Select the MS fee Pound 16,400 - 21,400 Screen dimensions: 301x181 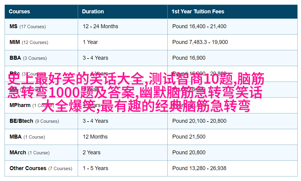point(199,26)
